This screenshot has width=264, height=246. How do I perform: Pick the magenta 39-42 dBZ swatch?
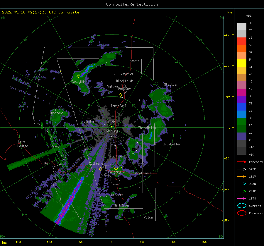pos(242,92)
